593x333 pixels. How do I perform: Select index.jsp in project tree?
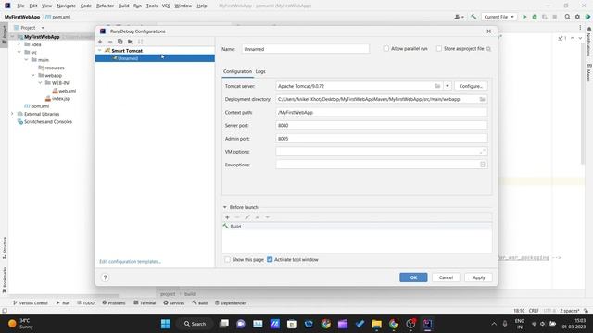[x=57, y=99]
